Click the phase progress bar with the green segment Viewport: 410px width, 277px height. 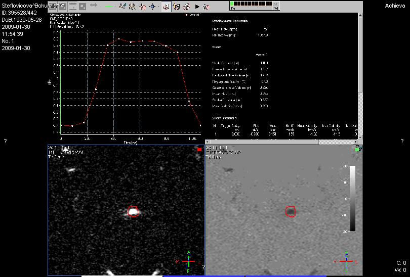(251, 4)
